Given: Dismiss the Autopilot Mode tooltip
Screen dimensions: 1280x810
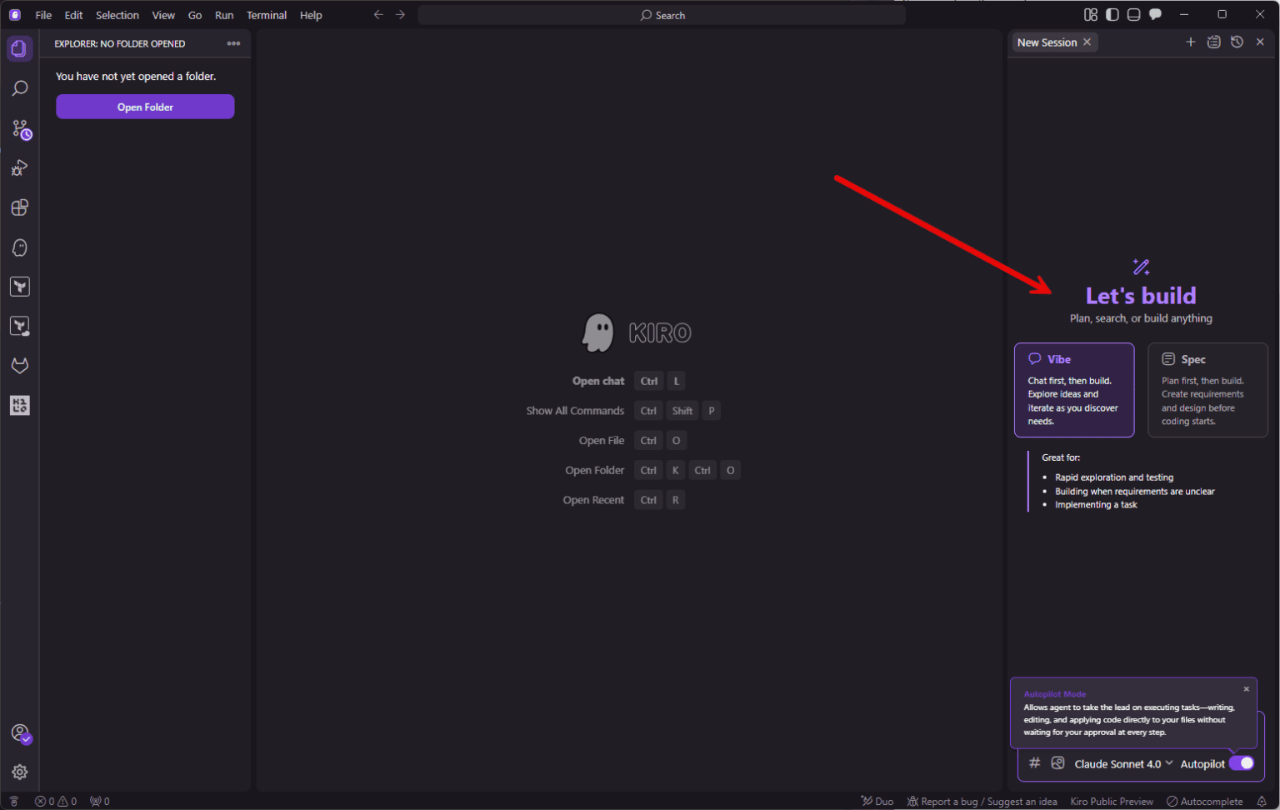Looking at the screenshot, I should click(1247, 688).
